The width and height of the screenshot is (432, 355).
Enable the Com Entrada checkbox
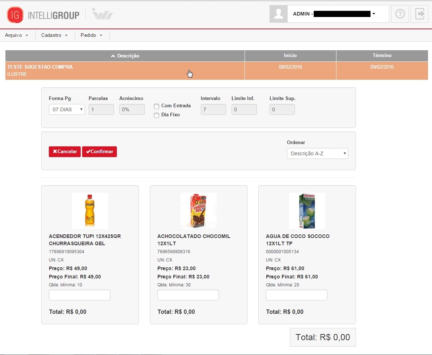pyautogui.click(x=157, y=106)
